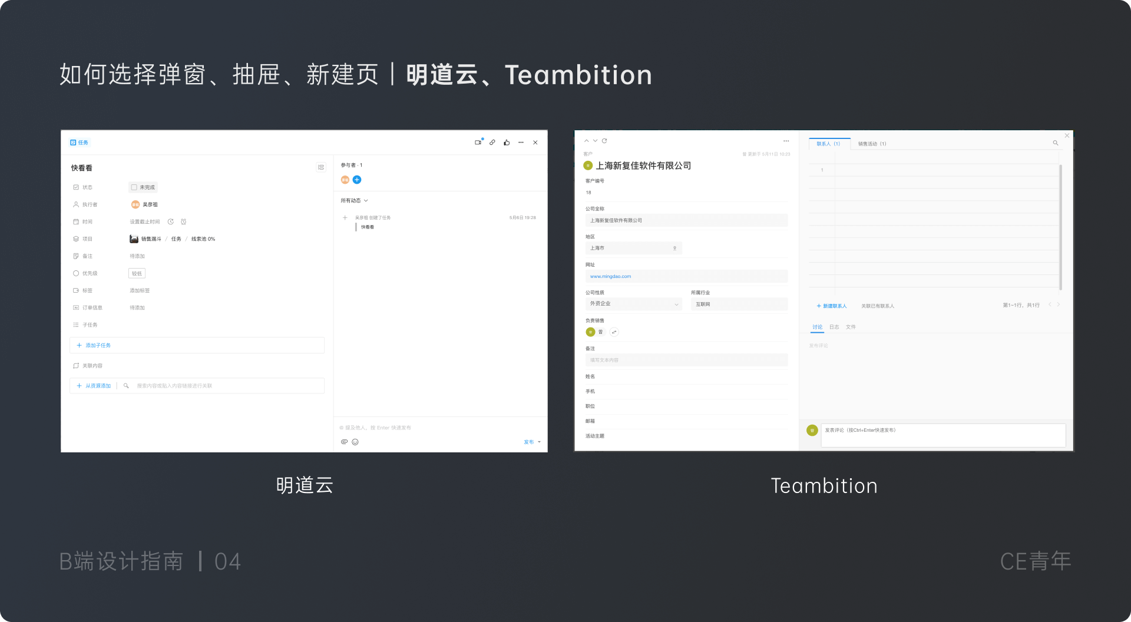Open the emoji picker in comment box
The width and height of the screenshot is (1131, 622).
coord(355,442)
